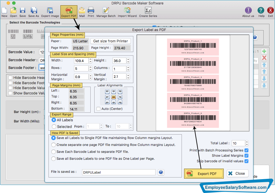Click the Rows value stepper
Image resolution: width=275 pixels, height=193 pixels.
tap(90, 68)
